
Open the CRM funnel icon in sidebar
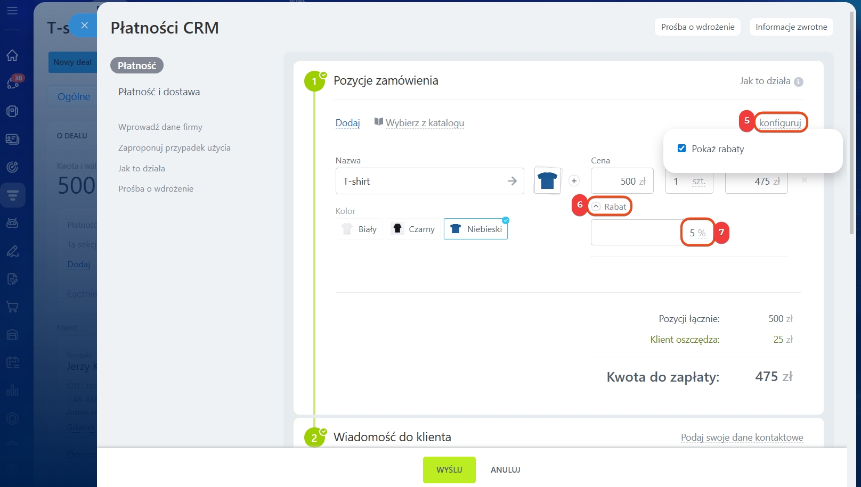coord(12,195)
